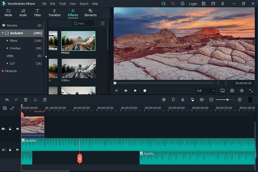Screen dimensions: 258x172
Task: Select the Utility category
Action: point(22,56)
